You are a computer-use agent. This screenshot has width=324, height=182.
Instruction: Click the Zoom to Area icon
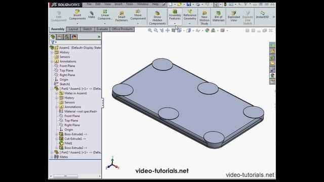(x=156, y=30)
